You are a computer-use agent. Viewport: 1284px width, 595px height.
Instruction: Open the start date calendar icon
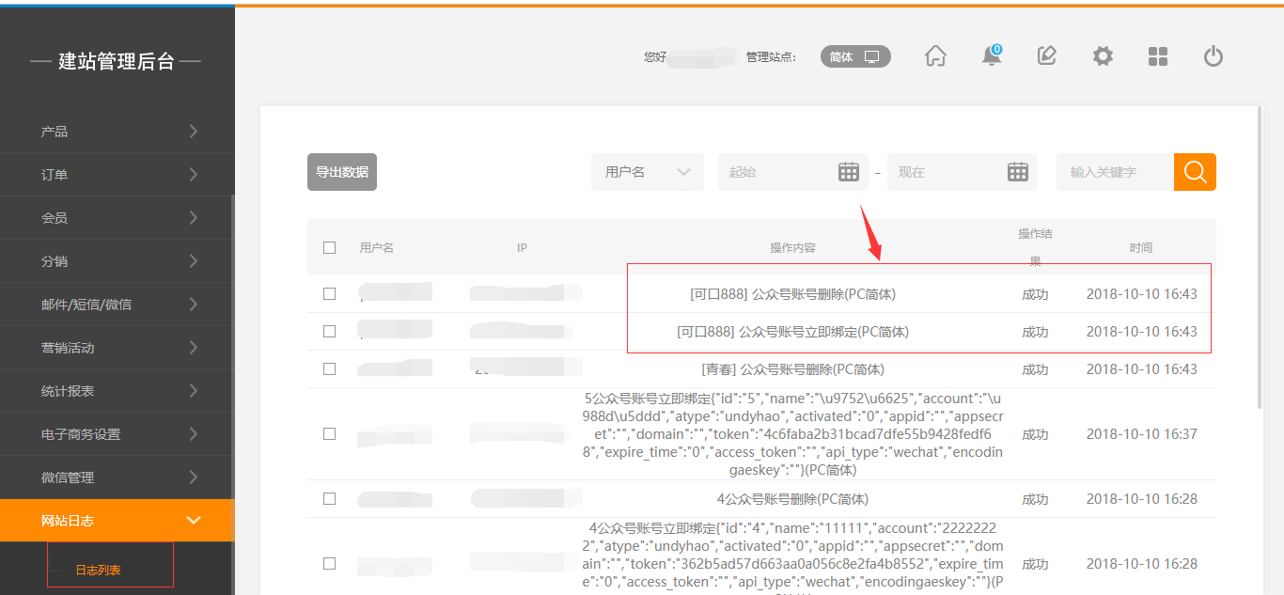point(849,172)
